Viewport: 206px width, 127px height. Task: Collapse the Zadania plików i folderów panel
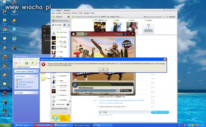37,71
